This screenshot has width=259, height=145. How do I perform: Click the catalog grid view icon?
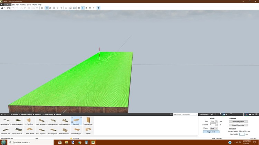196,114
